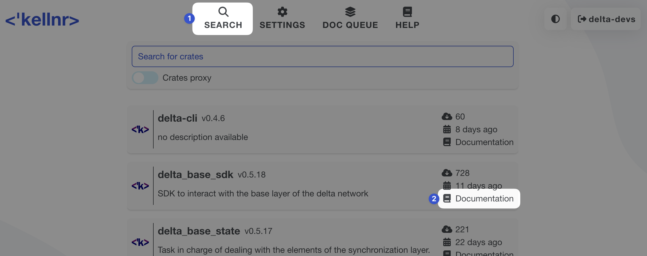The width and height of the screenshot is (647, 256).
Task: Click the kellnr logo
Action: click(x=42, y=20)
